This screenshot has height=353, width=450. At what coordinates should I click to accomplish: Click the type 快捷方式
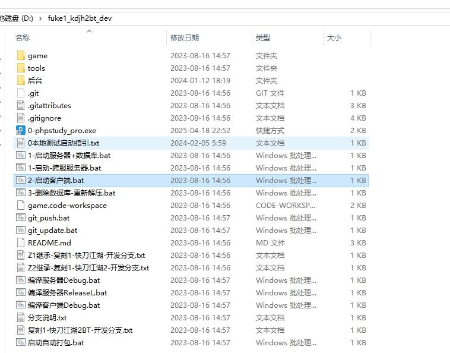click(270, 131)
